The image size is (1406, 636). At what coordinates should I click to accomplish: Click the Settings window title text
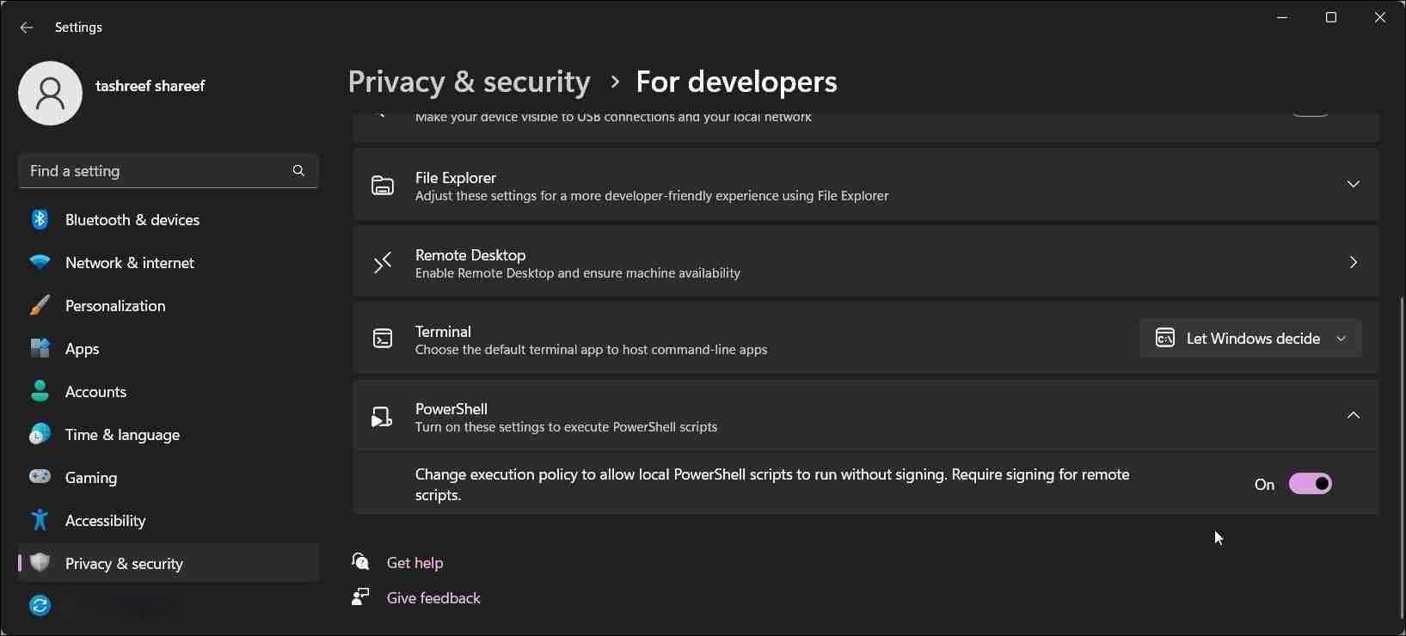click(78, 28)
